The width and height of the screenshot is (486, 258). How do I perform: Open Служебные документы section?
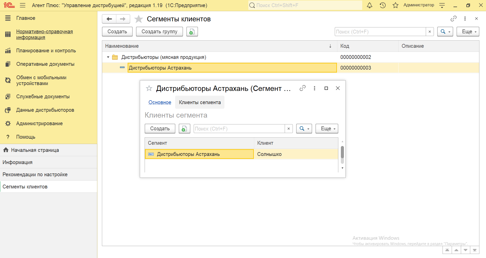coord(43,96)
